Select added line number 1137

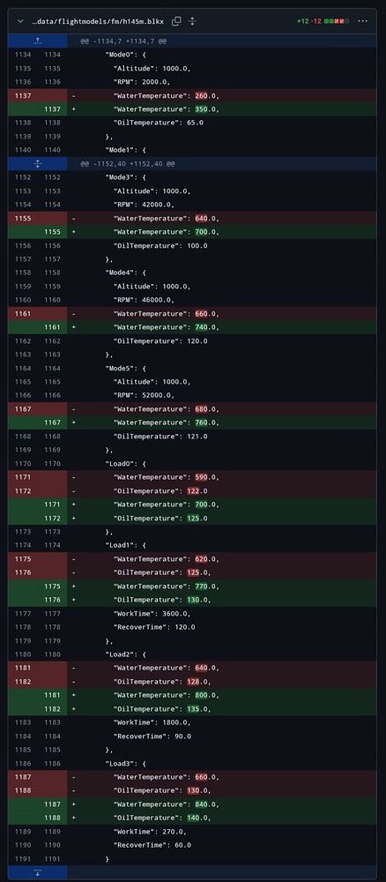(x=52, y=109)
